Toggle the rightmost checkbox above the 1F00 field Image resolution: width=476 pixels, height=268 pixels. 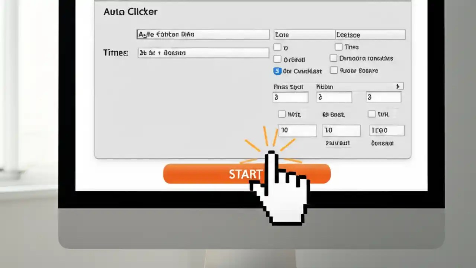pyautogui.click(x=372, y=114)
